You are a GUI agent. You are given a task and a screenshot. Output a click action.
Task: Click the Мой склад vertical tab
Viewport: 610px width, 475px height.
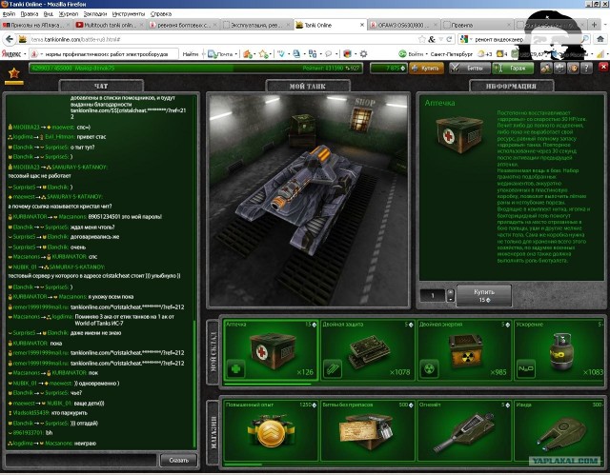click(x=213, y=351)
